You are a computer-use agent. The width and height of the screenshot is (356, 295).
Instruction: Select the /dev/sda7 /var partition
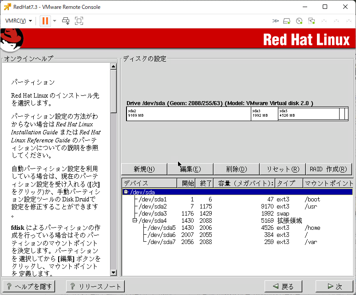pos(237,242)
